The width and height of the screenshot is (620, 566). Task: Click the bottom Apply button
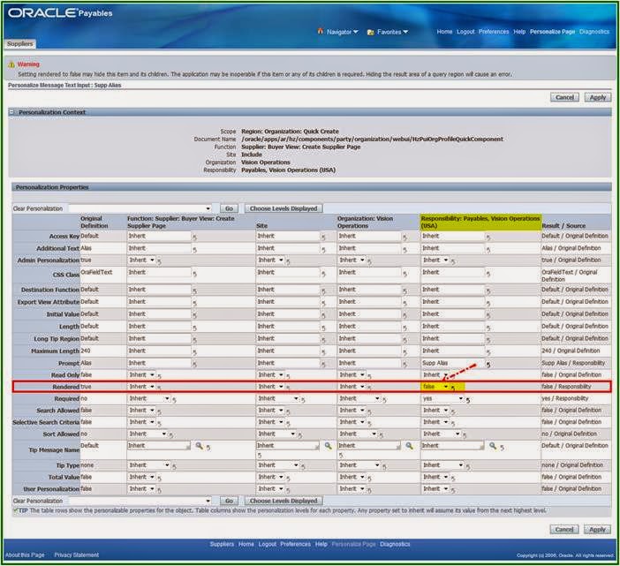click(597, 530)
